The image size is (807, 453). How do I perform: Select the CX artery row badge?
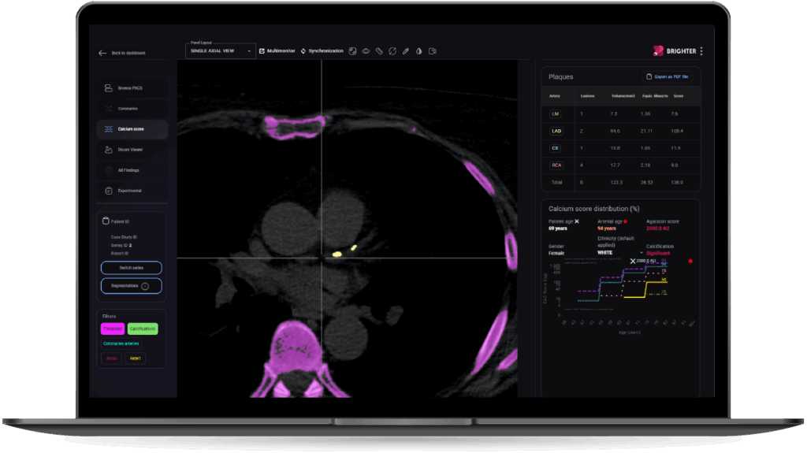tap(556, 148)
